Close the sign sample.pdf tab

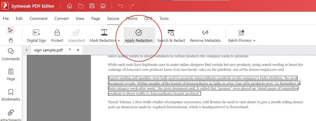point(78,50)
